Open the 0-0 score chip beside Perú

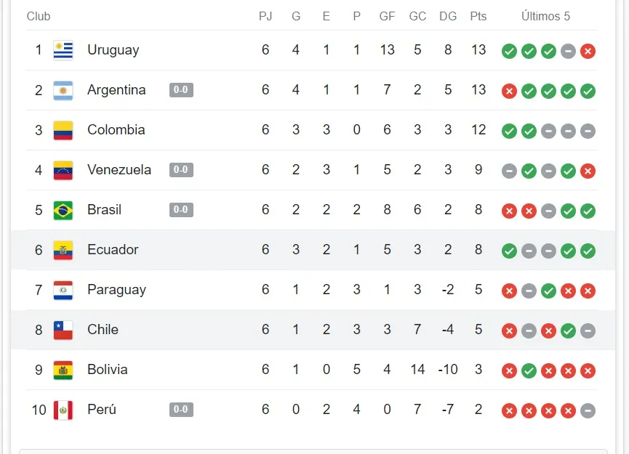180,409
